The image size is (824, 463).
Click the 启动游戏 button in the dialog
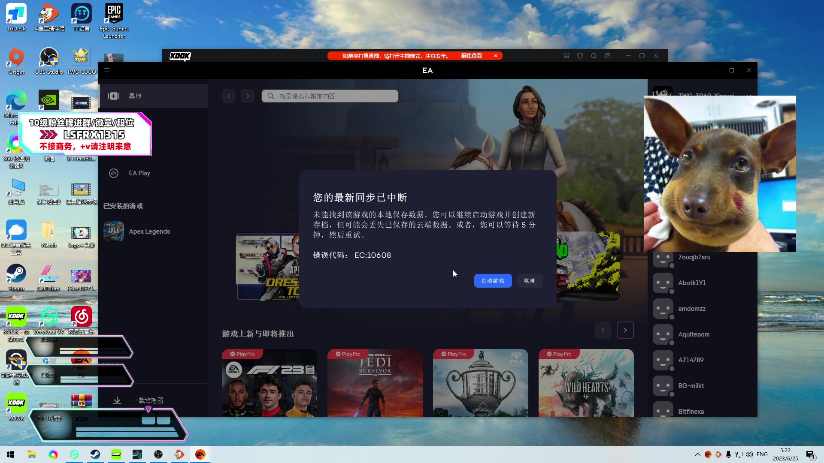pyautogui.click(x=493, y=281)
